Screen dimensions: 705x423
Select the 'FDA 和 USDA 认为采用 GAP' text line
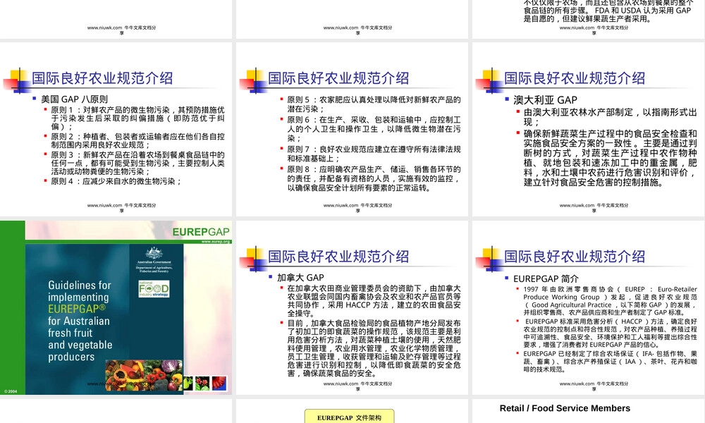click(607, 11)
